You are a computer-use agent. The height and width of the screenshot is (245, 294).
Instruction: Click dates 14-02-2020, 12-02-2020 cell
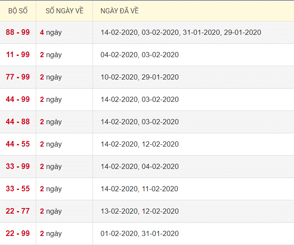point(139,144)
